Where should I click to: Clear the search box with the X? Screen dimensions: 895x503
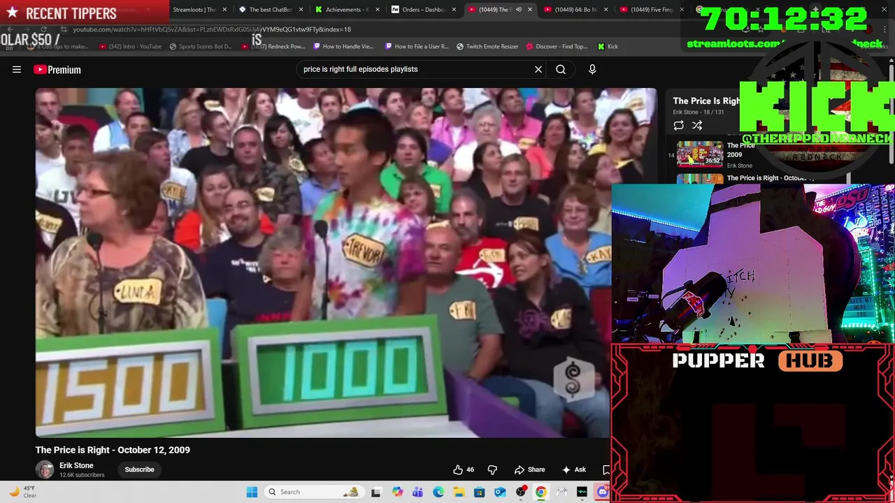[x=538, y=69]
